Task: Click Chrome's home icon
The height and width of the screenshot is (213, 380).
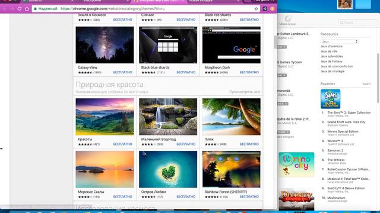Action: pyautogui.click(x=27, y=9)
